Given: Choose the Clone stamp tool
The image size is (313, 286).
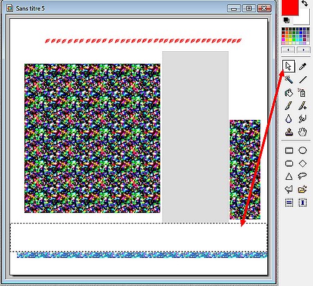Looking at the screenshot, I should pos(289,132).
